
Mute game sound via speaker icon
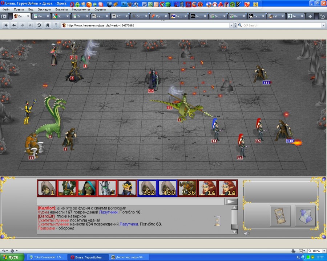(247, 233)
